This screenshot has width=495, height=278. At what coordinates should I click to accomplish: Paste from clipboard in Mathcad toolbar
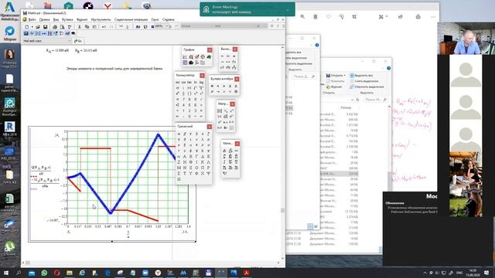[x=94, y=27]
